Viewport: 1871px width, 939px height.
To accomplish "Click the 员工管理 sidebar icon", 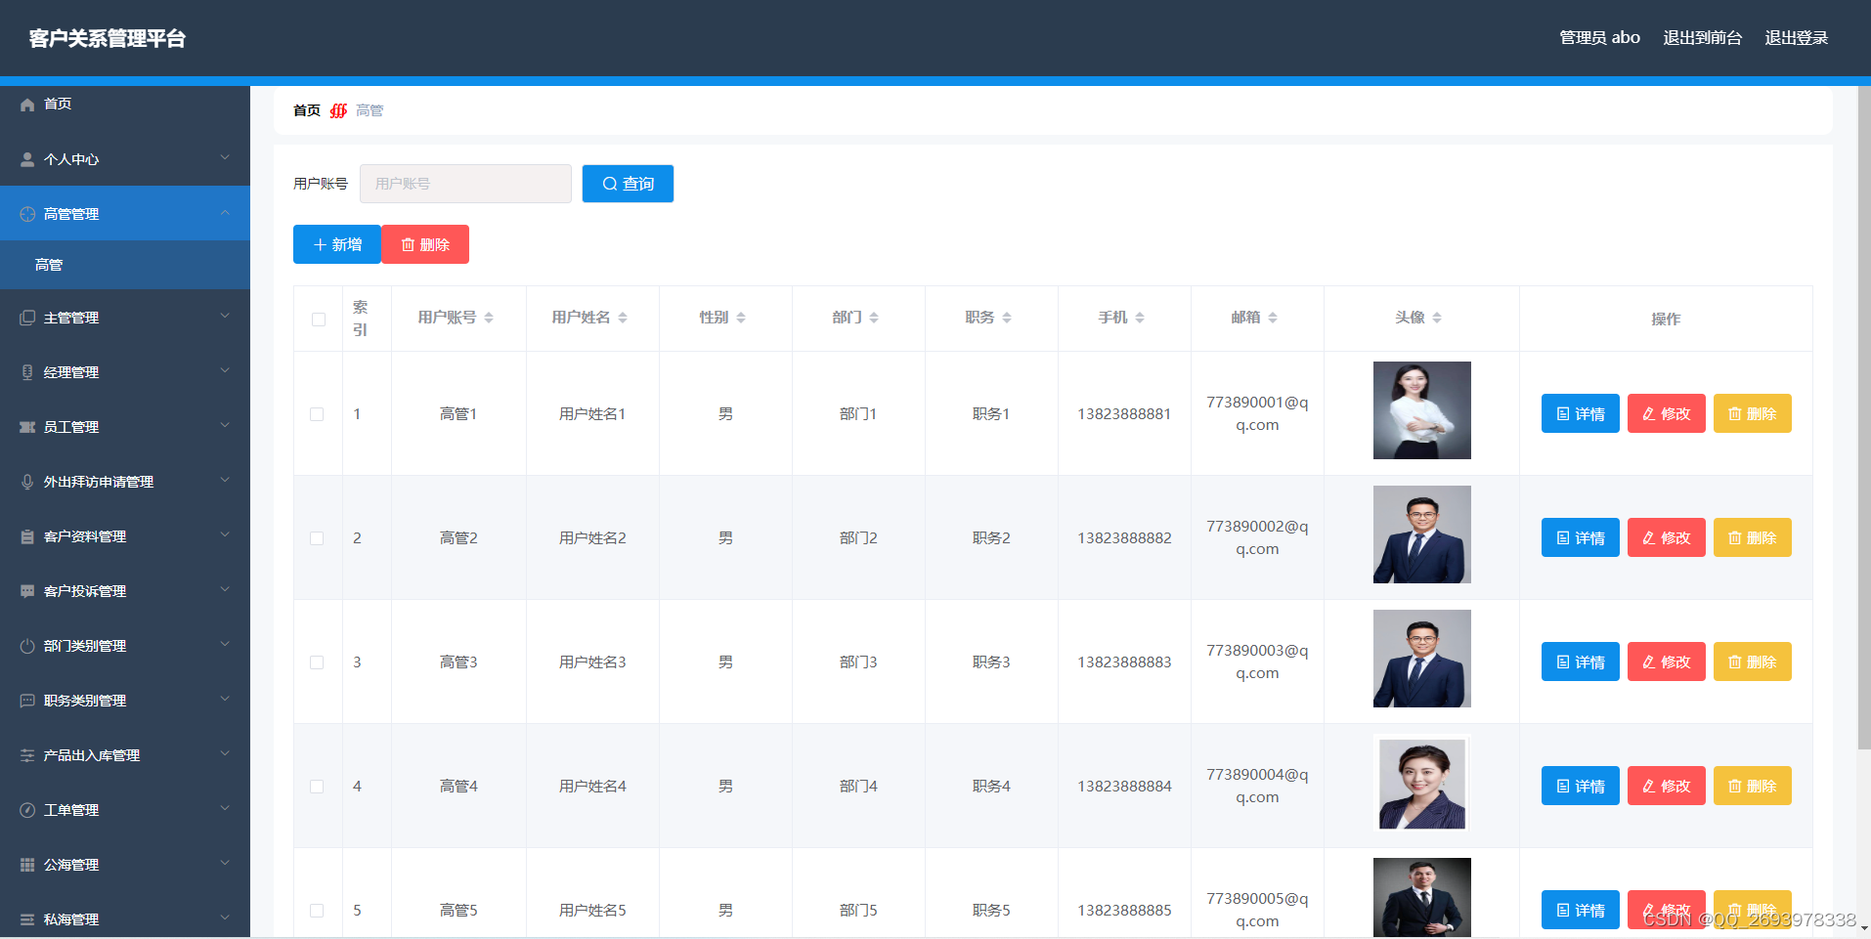I will coord(27,427).
